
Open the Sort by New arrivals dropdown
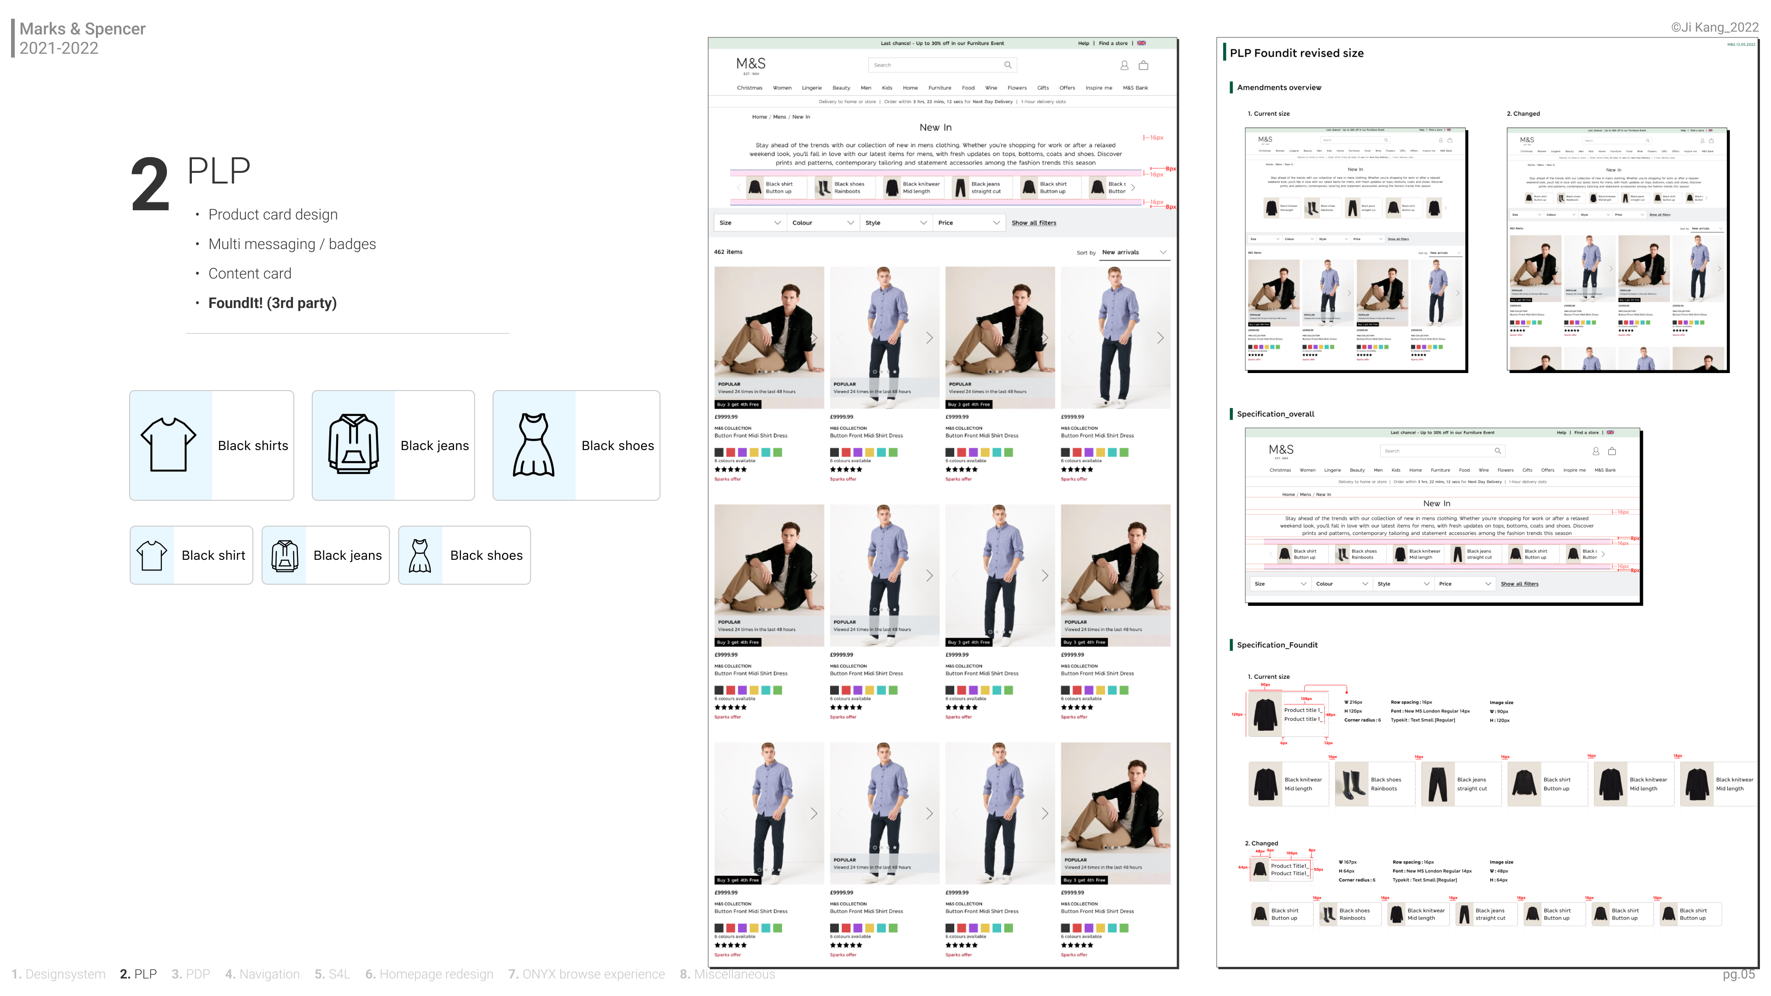pyautogui.click(x=1135, y=252)
